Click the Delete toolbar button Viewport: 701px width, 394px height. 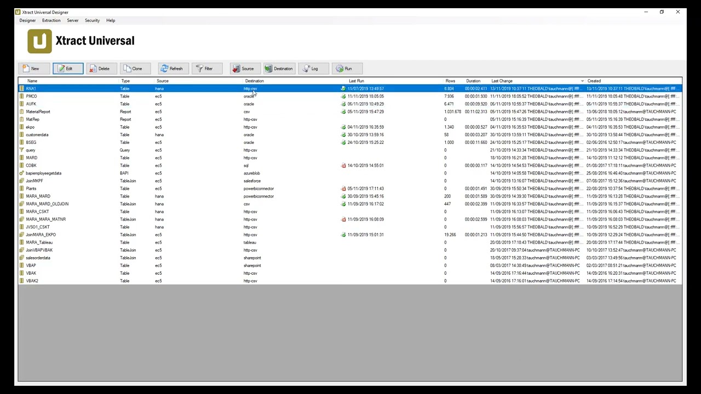[100, 68]
